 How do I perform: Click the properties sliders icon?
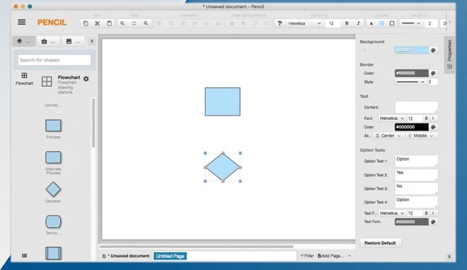[x=450, y=66]
